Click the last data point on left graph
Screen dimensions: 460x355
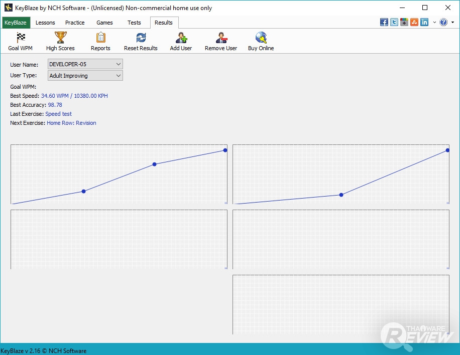(x=225, y=150)
